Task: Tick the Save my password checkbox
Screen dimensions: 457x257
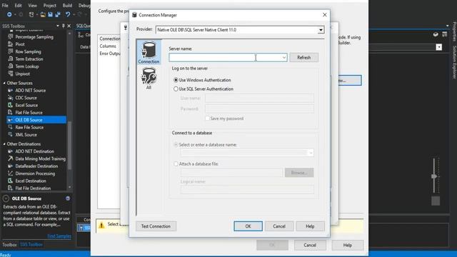Action: click(207, 119)
